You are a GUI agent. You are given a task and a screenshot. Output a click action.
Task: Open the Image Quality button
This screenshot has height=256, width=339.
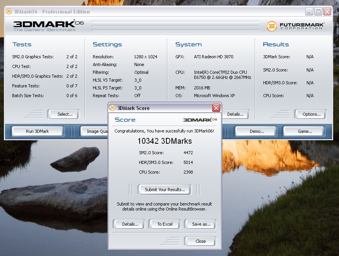click(x=94, y=131)
